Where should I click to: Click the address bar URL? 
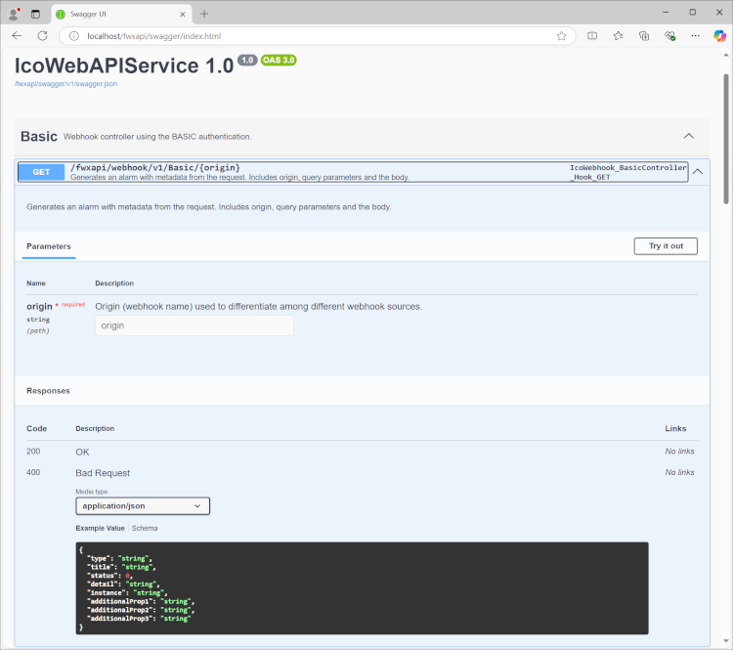153,36
